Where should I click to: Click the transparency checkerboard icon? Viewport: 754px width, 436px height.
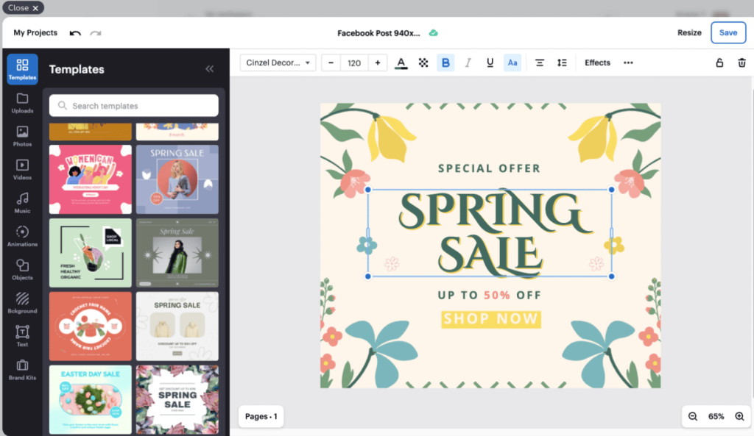tap(423, 63)
